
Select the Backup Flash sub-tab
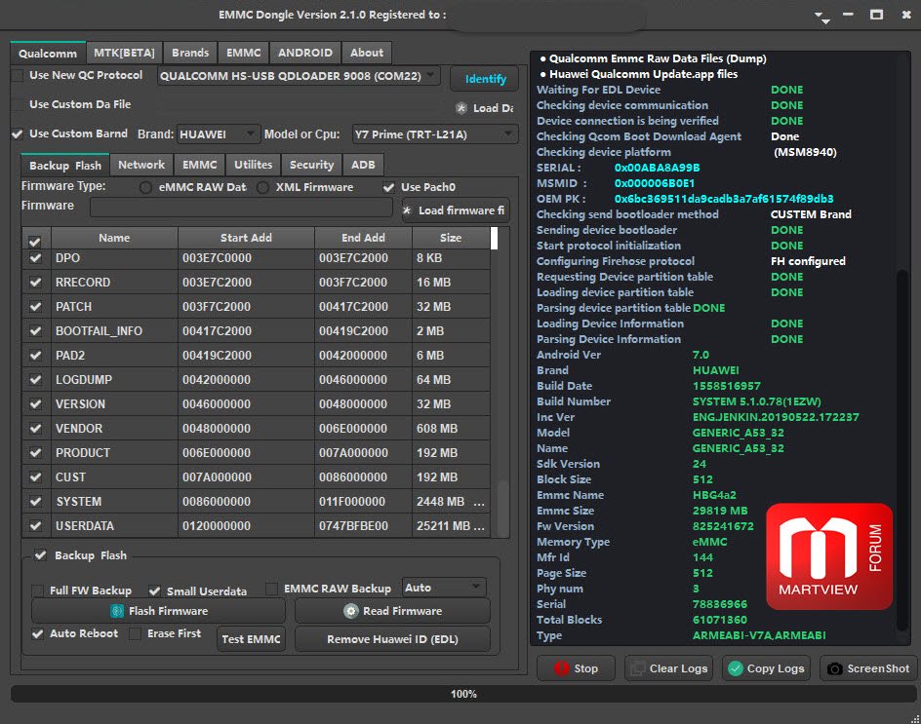point(65,166)
